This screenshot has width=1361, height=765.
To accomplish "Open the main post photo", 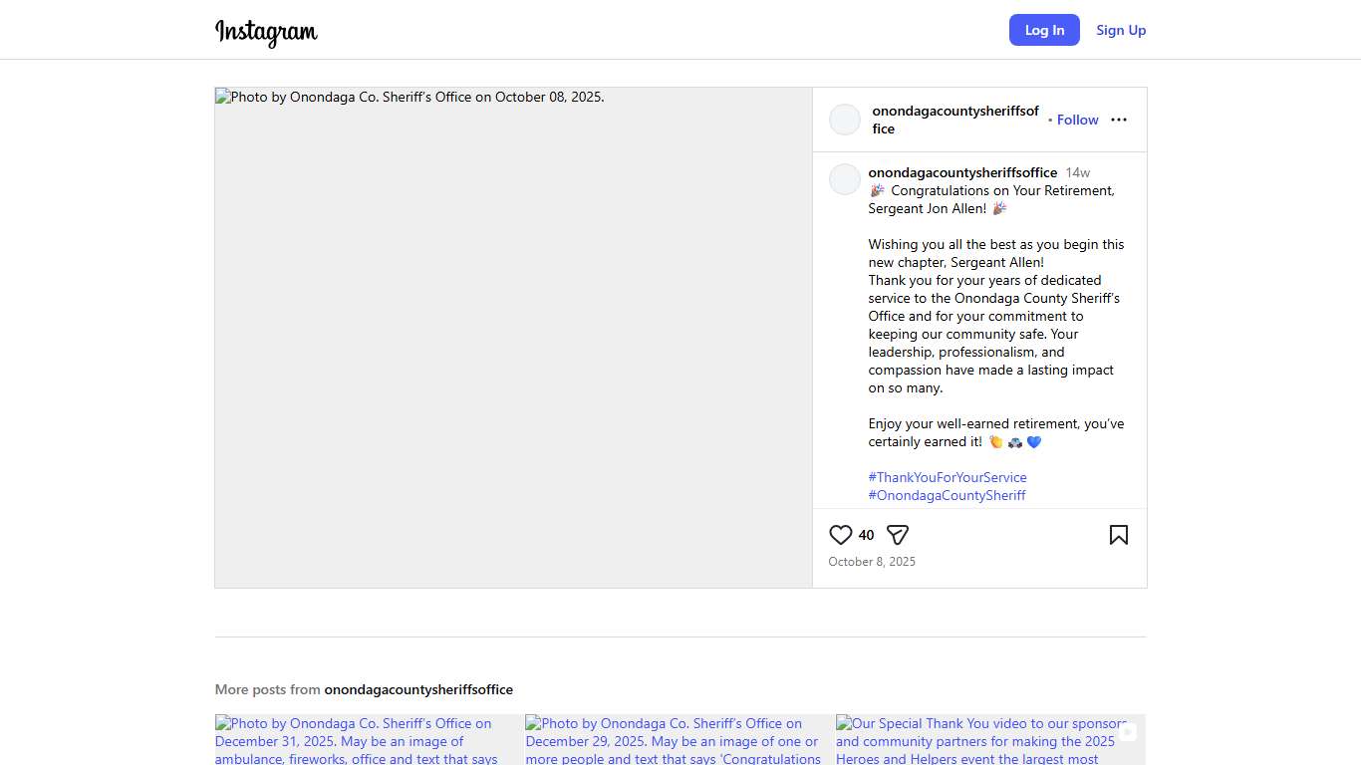I will tap(513, 338).
